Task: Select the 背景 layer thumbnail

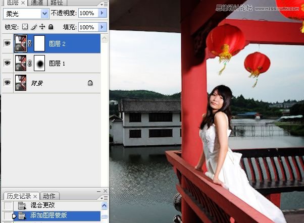Action: [21, 83]
